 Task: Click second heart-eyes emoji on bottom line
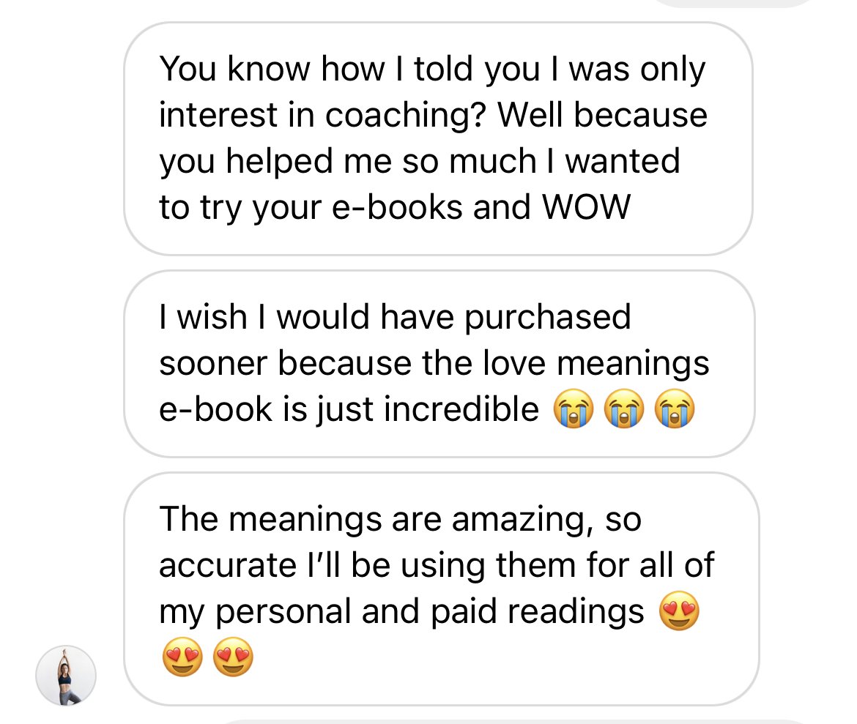[x=234, y=657]
